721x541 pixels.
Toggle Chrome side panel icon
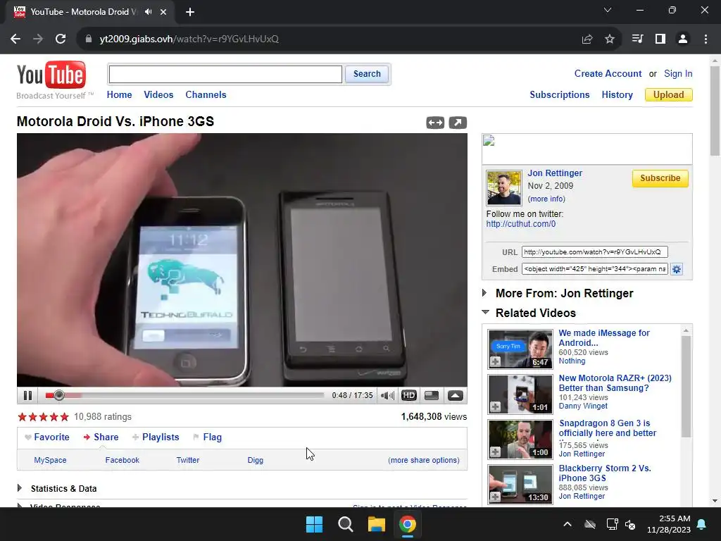point(660,39)
